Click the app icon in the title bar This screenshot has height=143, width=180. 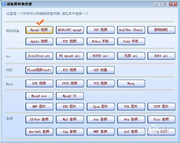pos(4,4)
